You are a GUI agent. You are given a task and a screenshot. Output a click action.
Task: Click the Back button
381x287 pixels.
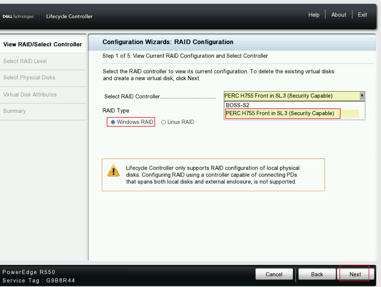pyautogui.click(x=317, y=274)
